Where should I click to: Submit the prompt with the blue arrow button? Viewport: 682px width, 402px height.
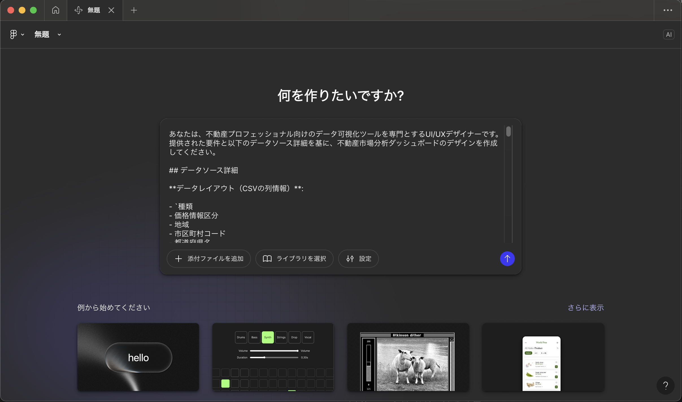[x=507, y=258]
